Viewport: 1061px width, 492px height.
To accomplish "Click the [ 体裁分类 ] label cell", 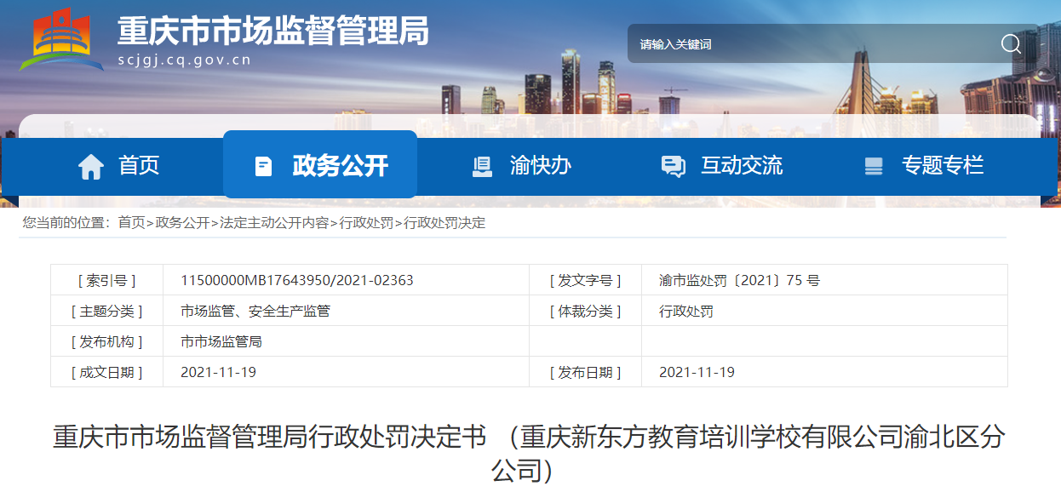I will coord(585,311).
